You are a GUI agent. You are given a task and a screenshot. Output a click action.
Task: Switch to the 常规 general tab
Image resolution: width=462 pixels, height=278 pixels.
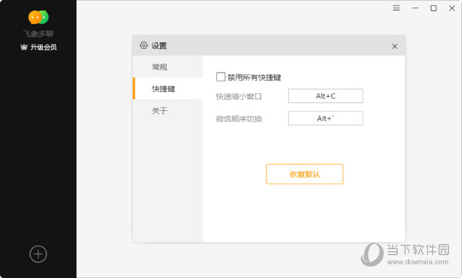(168, 67)
